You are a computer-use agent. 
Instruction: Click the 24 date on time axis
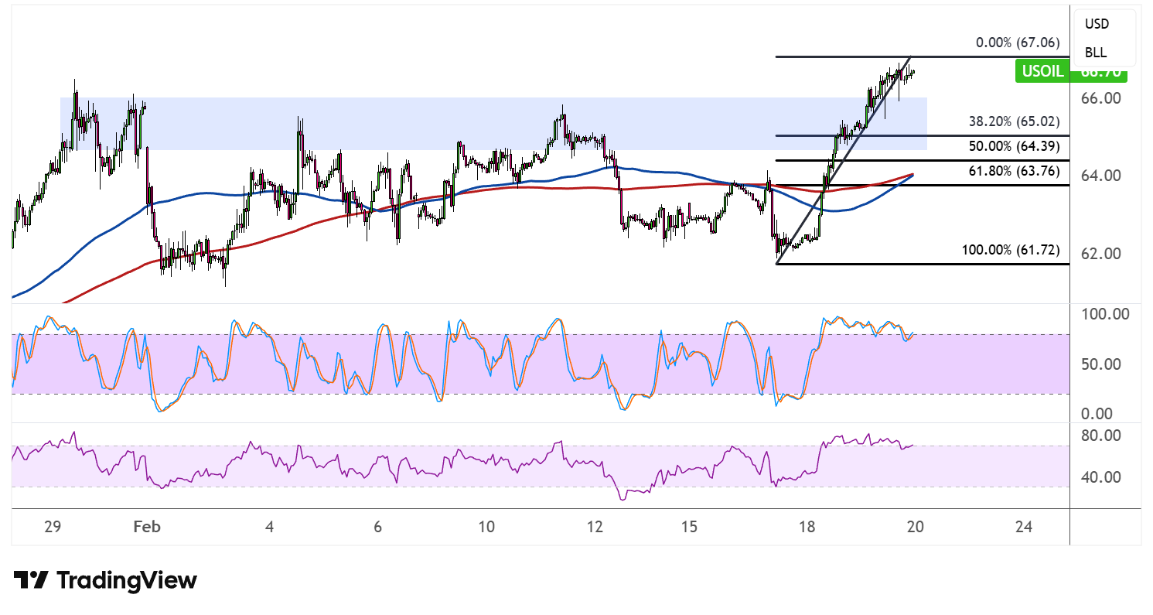pos(1023,527)
